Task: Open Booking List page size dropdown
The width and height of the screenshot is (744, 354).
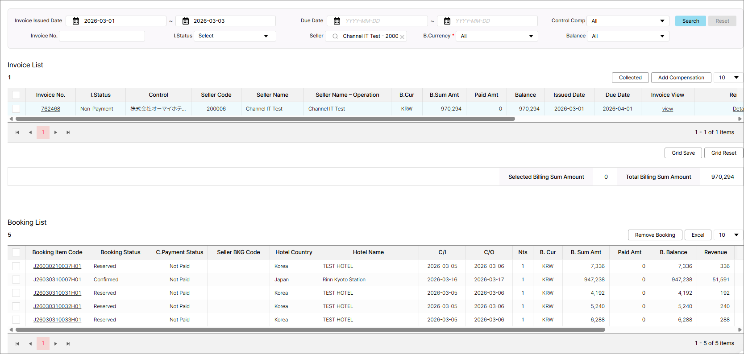Action: coord(728,235)
